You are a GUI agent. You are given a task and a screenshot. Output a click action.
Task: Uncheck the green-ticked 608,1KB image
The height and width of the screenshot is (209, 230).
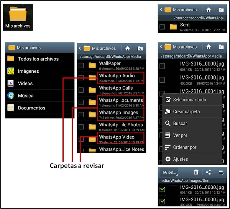click(162, 189)
